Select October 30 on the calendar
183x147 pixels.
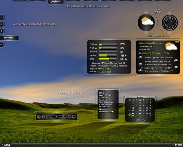click(130, 116)
